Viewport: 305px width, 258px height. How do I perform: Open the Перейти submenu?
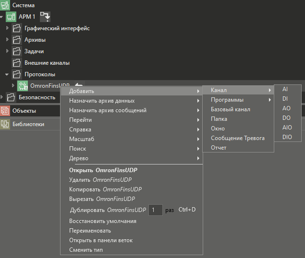click(132, 120)
